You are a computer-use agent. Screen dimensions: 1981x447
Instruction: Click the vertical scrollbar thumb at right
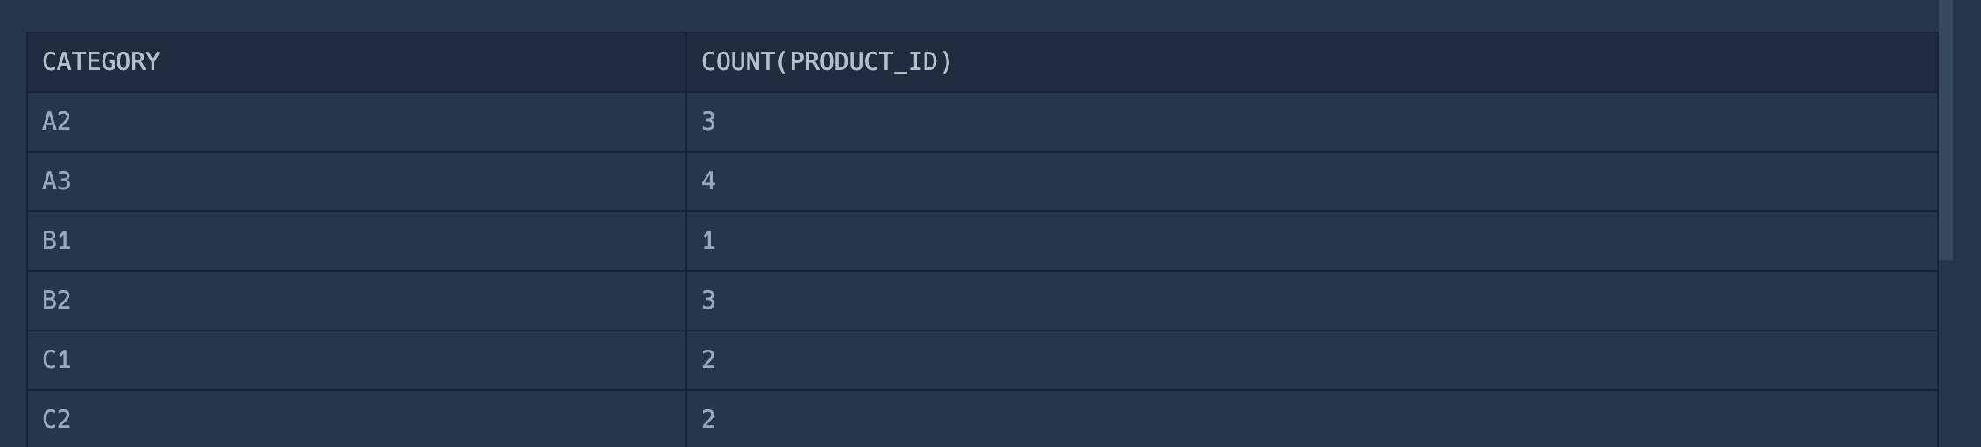1946,130
